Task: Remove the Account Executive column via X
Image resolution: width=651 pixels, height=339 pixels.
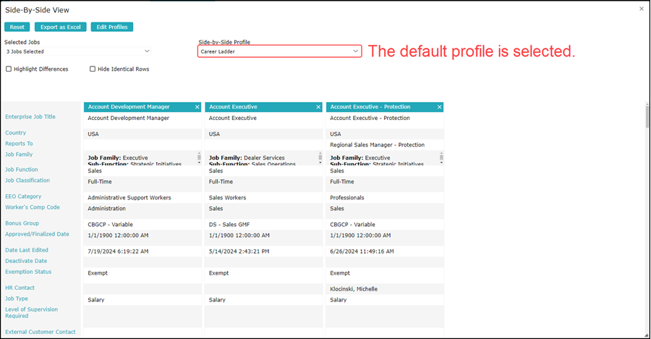Action: point(318,107)
